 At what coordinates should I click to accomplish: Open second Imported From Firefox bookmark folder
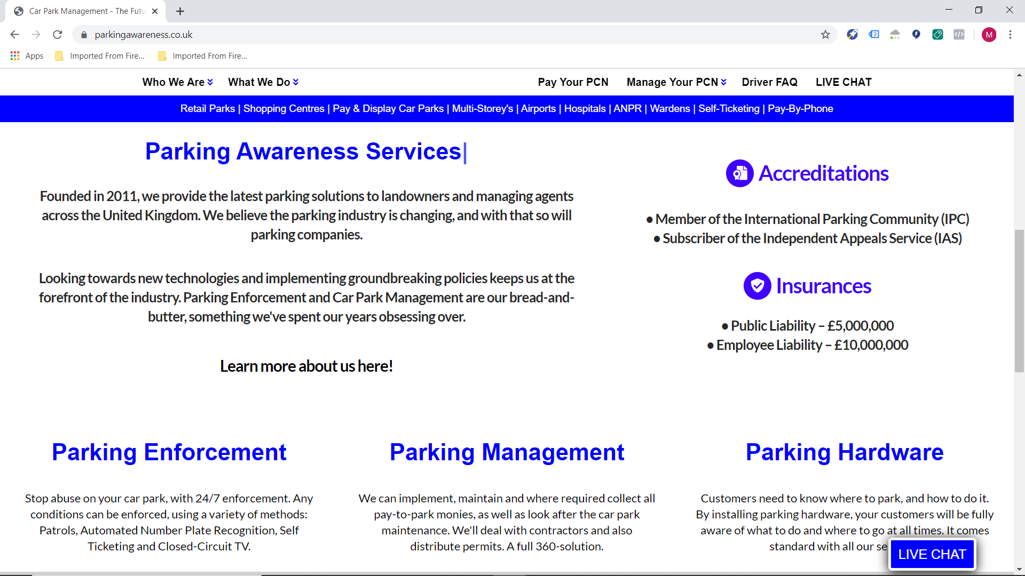pyautogui.click(x=202, y=56)
